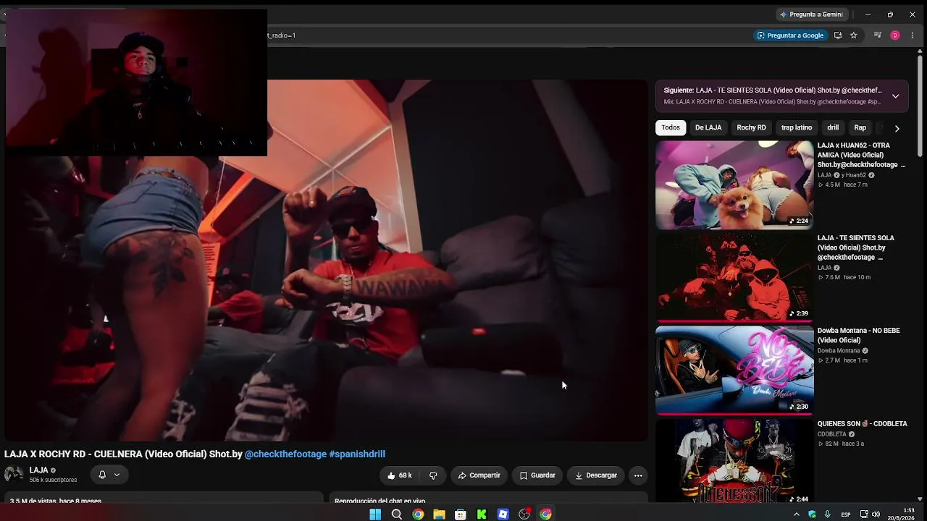Open the first Chrome icon in taskbar
927x521 pixels.
(x=418, y=514)
